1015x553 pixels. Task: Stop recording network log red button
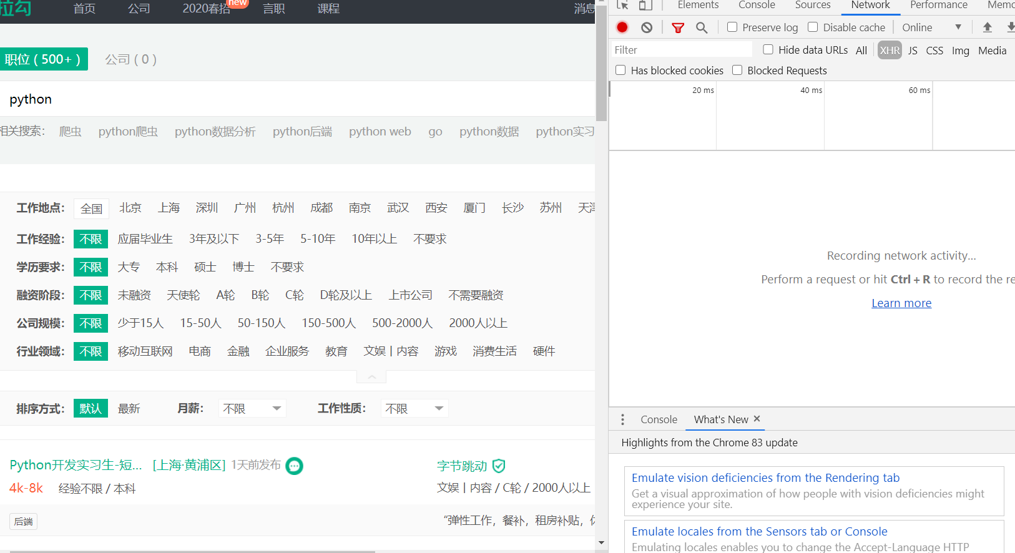[622, 27]
